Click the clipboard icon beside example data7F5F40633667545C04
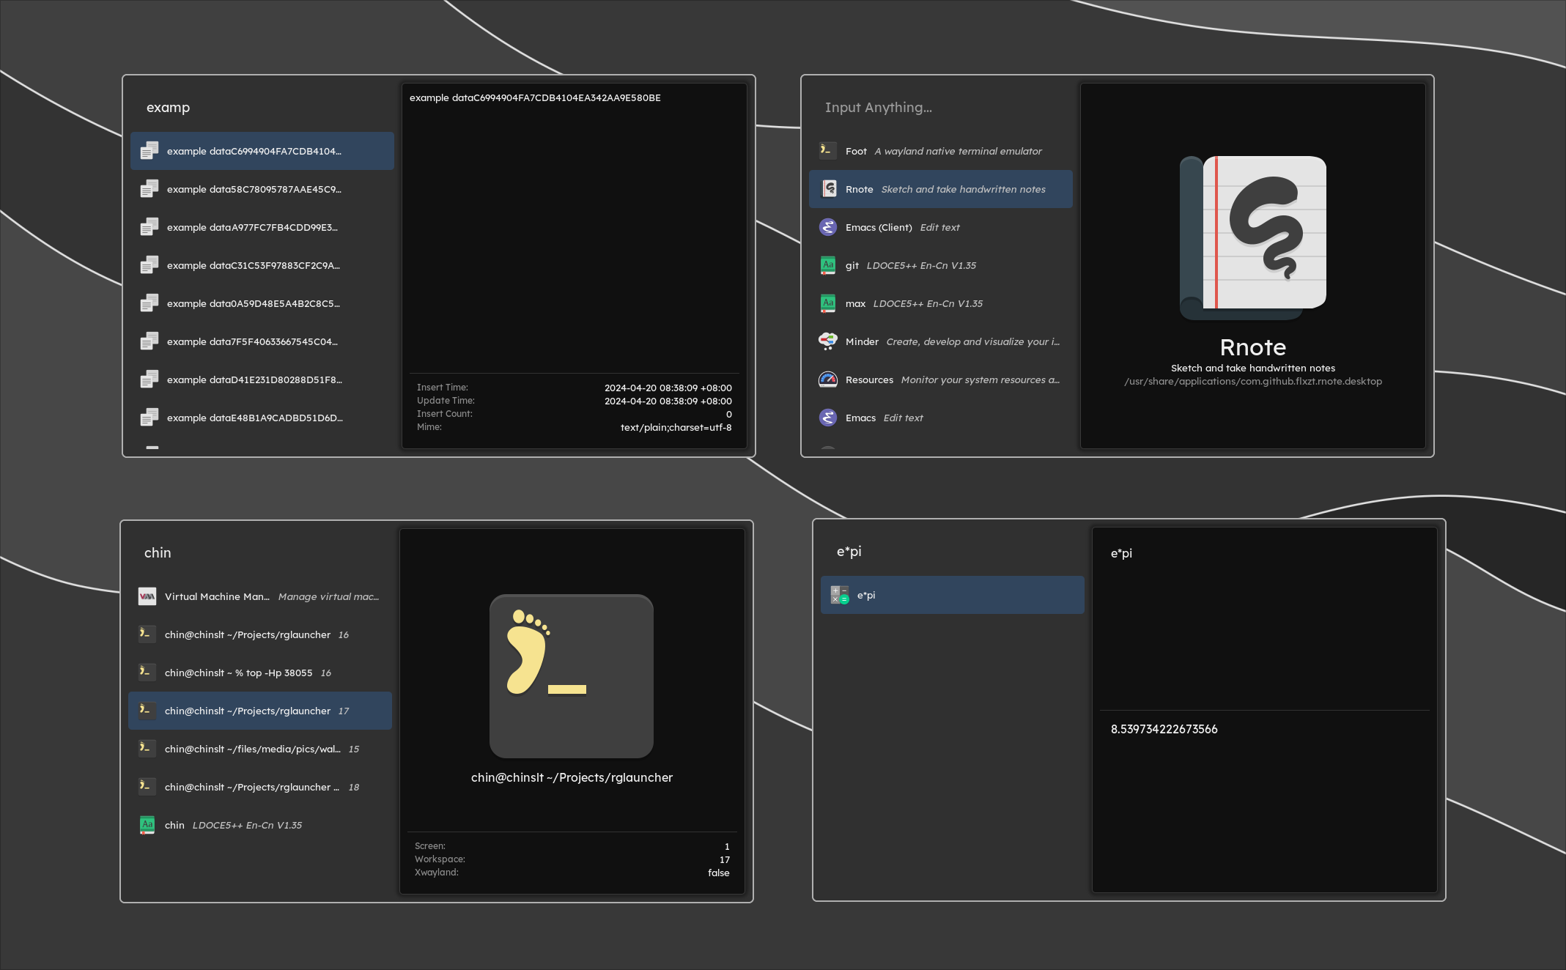The width and height of the screenshot is (1566, 970). pyautogui.click(x=149, y=341)
